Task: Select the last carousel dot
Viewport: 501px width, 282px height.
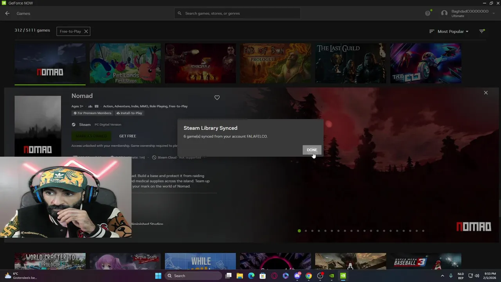Action: pyautogui.click(x=423, y=231)
